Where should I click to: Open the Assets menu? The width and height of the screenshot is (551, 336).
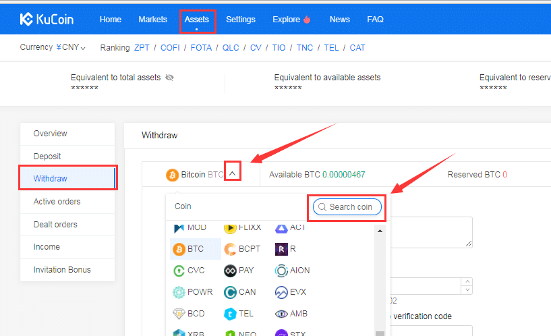point(197,20)
